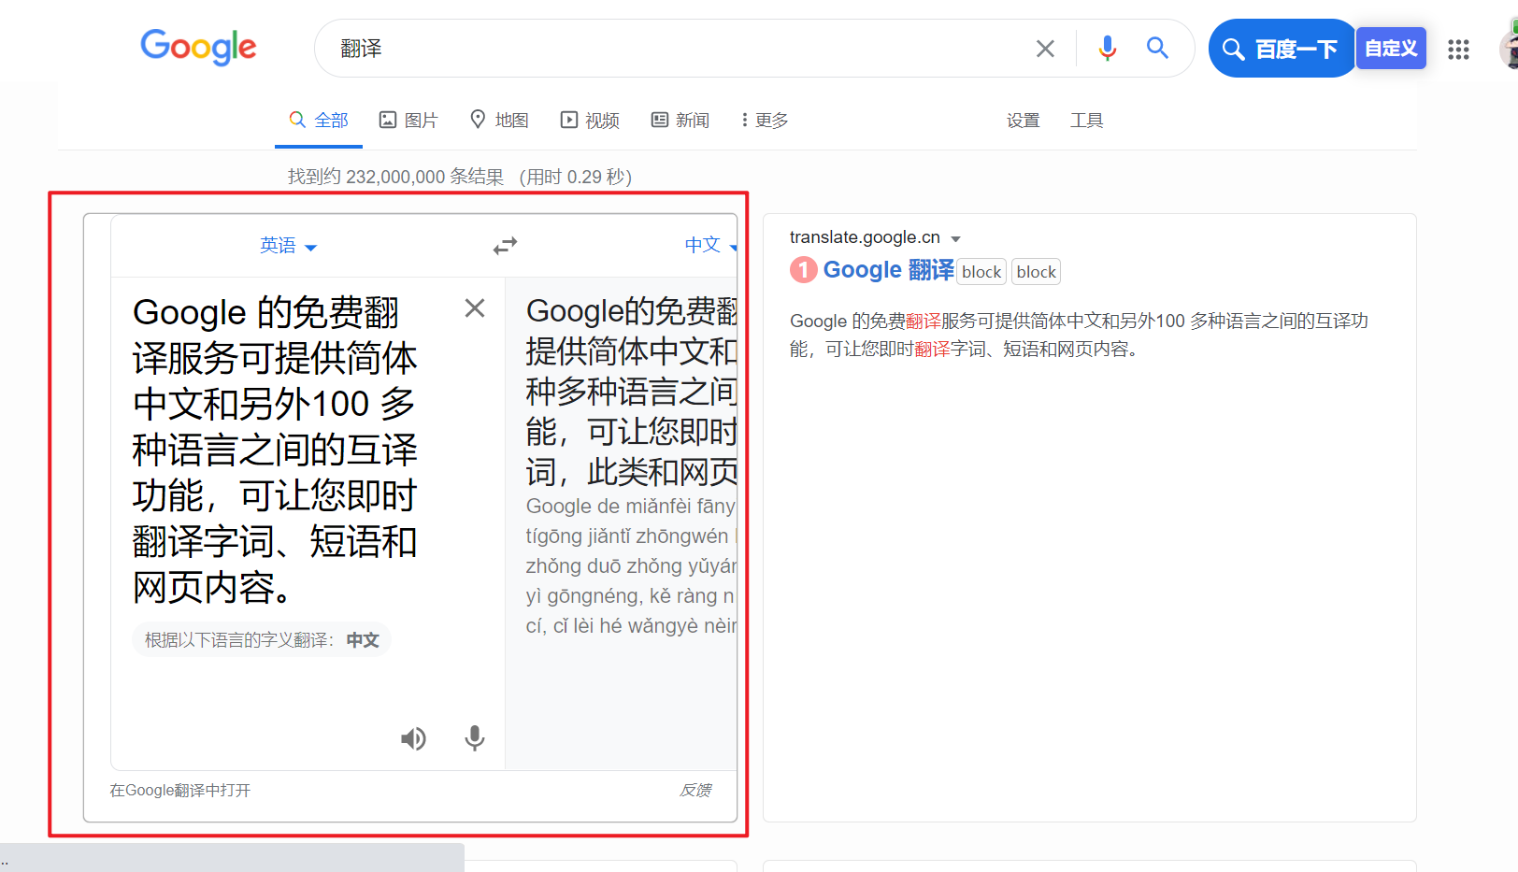The image size is (1518, 872).
Task: Click the profile avatar in top right
Action: click(1509, 48)
